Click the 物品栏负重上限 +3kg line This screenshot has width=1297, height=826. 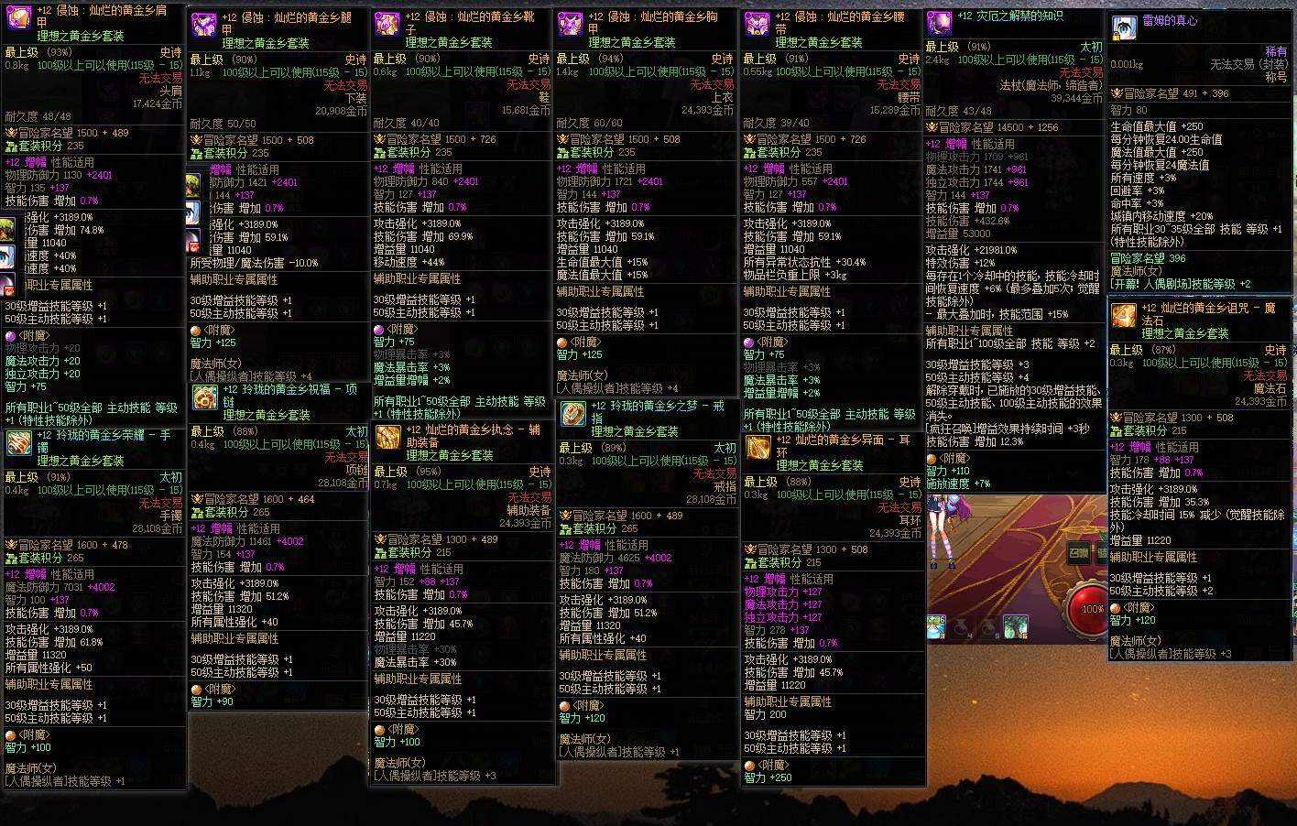tap(795, 275)
